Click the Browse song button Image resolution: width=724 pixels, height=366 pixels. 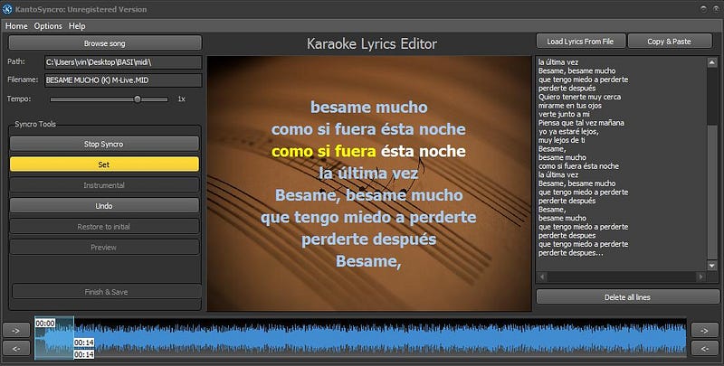[x=104, y=43]
